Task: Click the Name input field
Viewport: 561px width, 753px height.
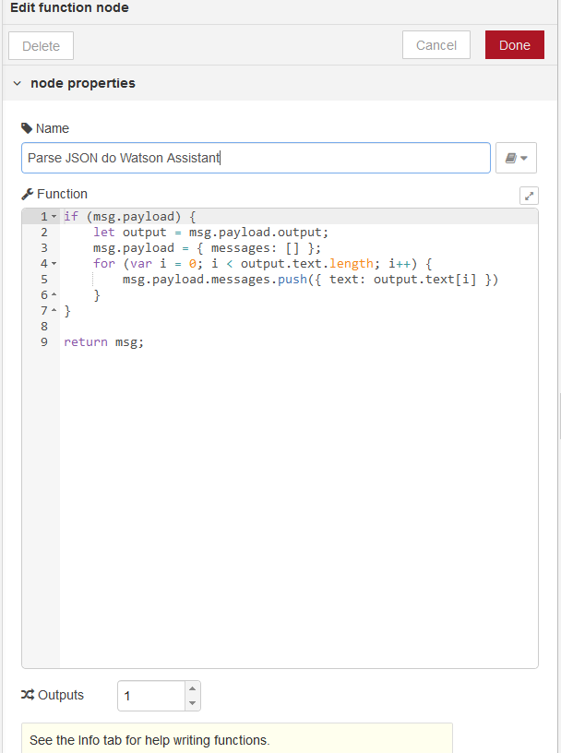Action: coord(256,158)
